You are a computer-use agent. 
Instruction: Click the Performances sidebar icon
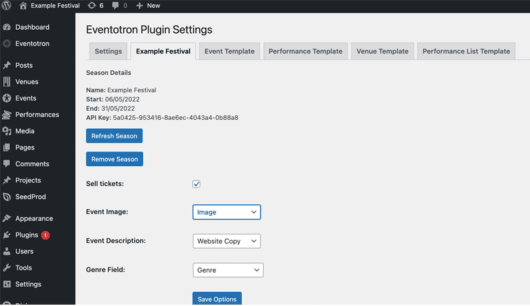coord(6,115)
